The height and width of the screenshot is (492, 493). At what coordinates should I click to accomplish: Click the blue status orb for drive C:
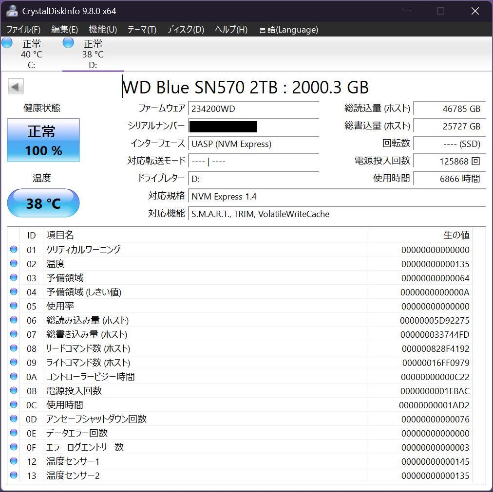coord(7,43)
